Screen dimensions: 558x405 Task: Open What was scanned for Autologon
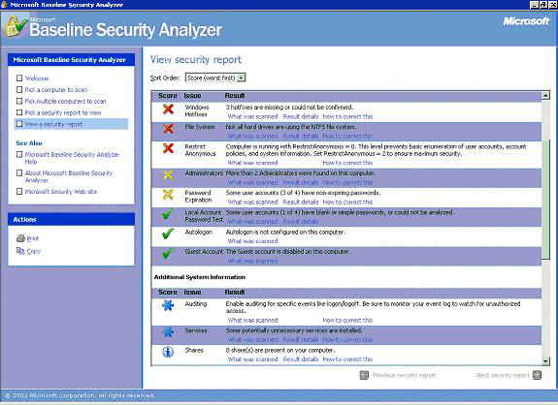[x=252, y=241]
